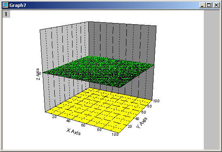Click X axis tick label 20

54,117
